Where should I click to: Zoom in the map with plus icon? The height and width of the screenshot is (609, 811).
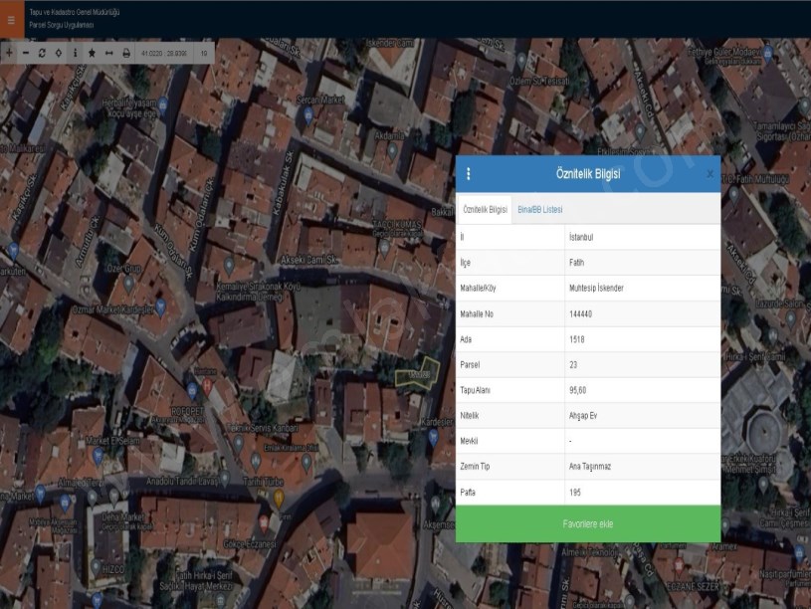[9, 52]
